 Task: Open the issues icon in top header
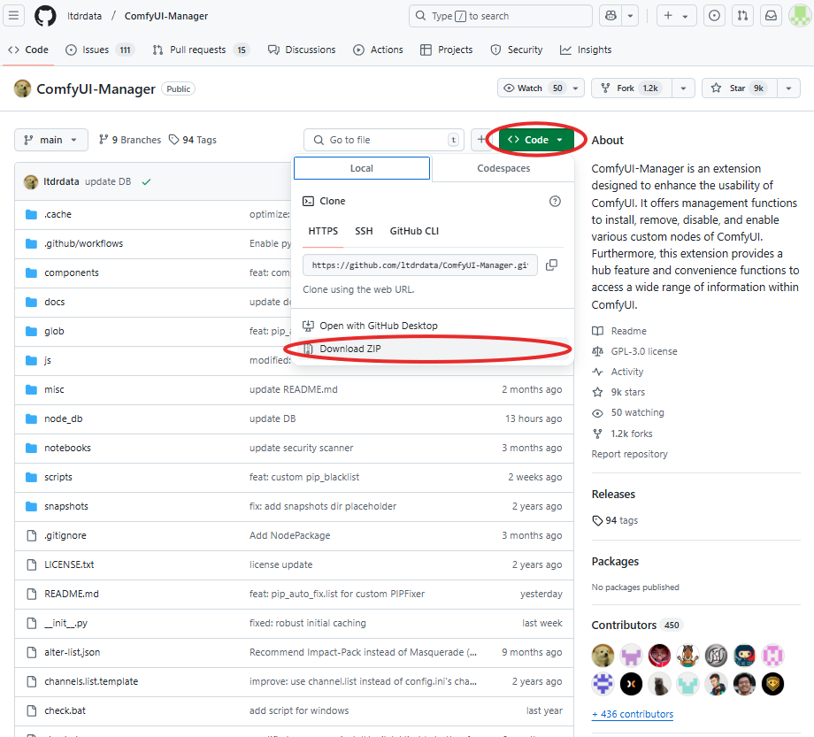(714, 16)
